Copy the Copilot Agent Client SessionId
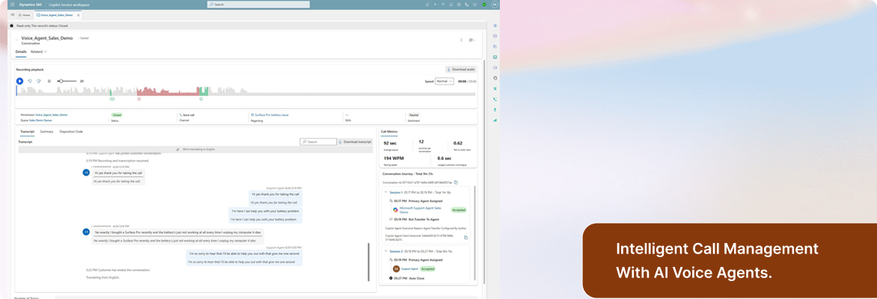 coord(466,238)
